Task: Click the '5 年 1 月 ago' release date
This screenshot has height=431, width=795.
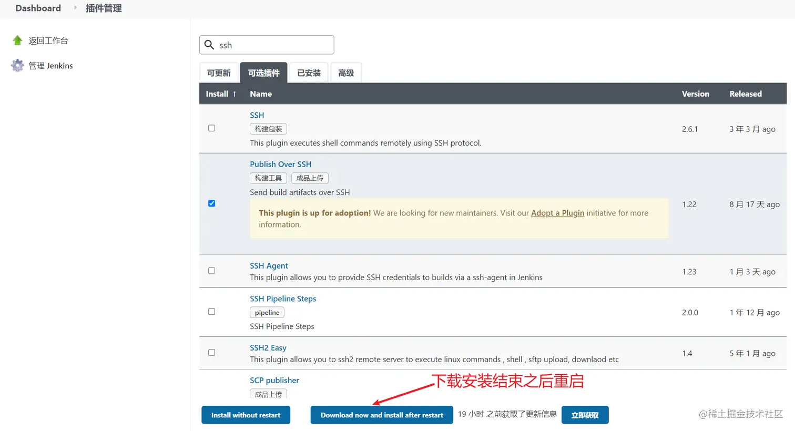Action: click(752, 353)
